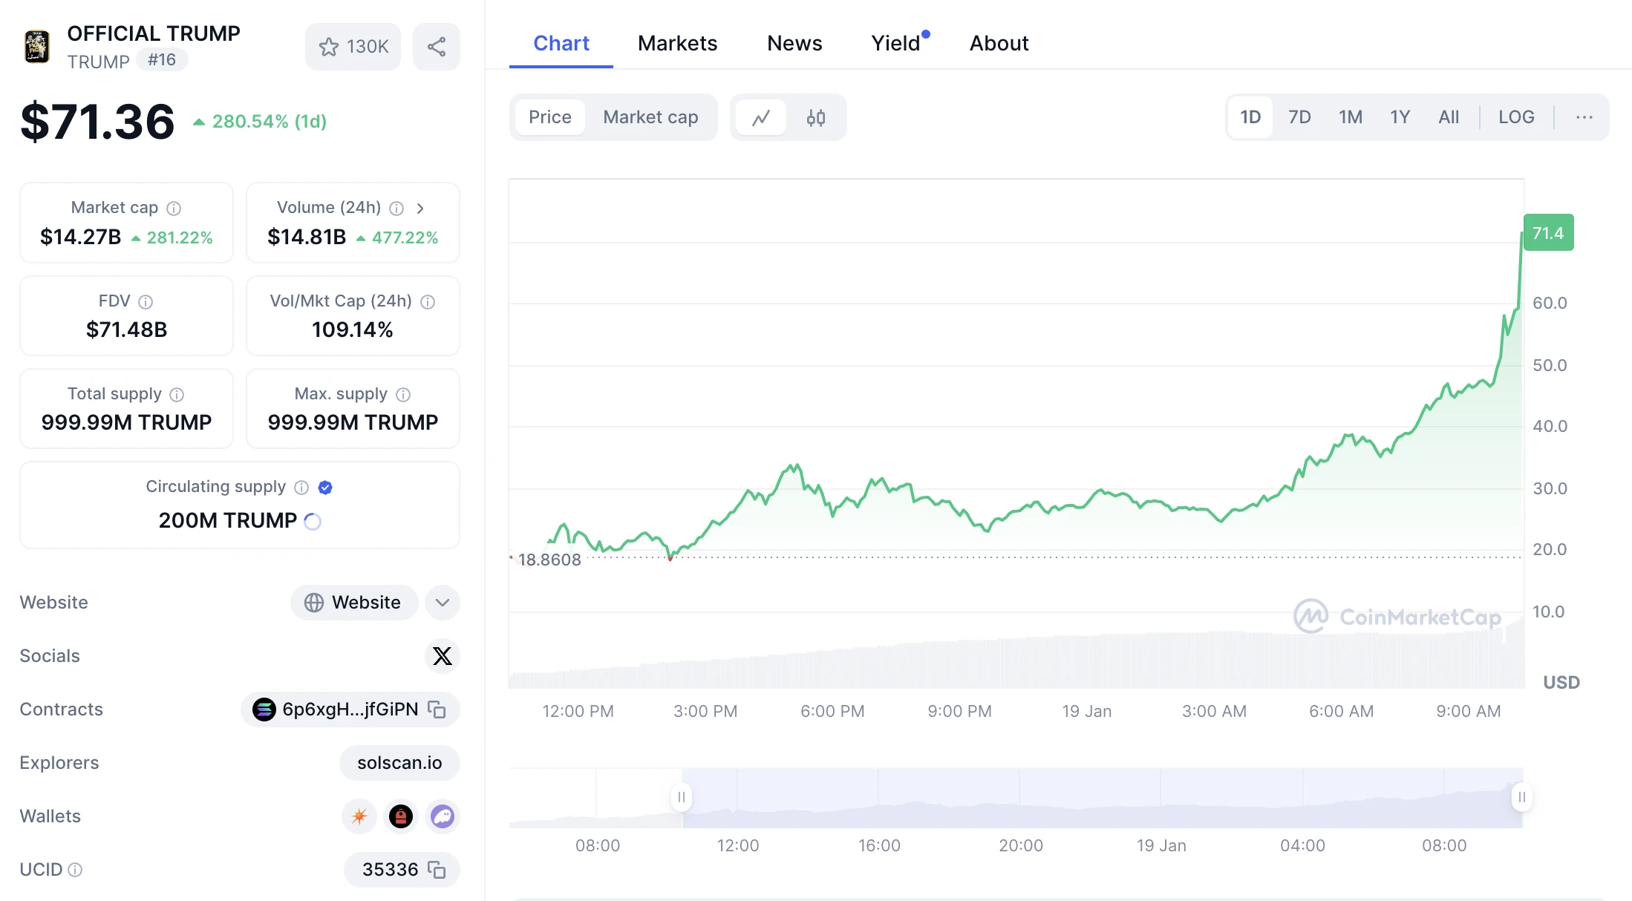Click the $71.48B FDV value
Image resolution: width=1632 pixels, height=901 pixels.
127,330
